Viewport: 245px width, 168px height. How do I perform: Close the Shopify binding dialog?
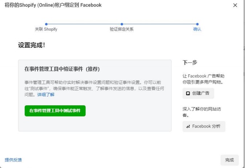pos(235,5)
